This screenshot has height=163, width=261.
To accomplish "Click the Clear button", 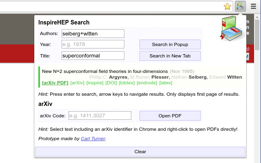I will (140, 152).
